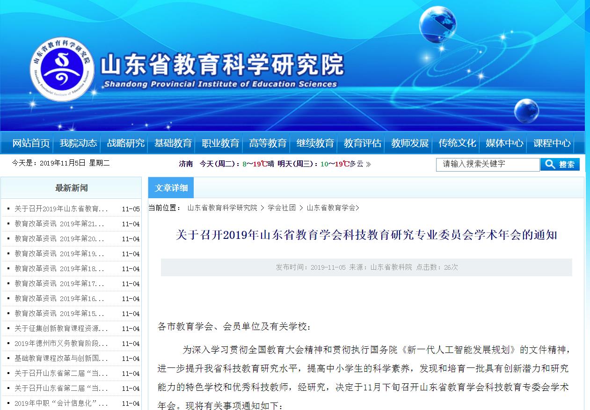Open the 网站首页 menu item
Image resolution: width=590 pixels, height=410 pixels.
[31, 143]
